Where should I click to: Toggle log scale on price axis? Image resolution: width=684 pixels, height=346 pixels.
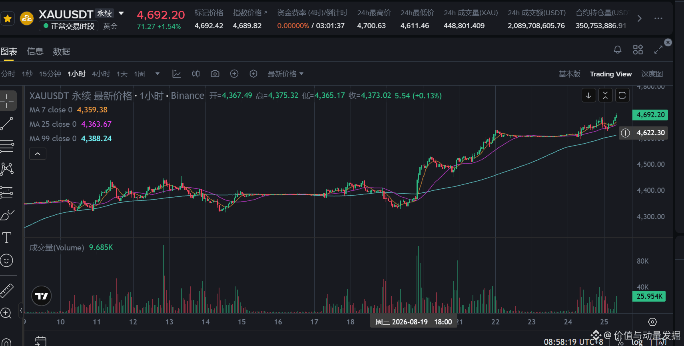coord(637,342)
